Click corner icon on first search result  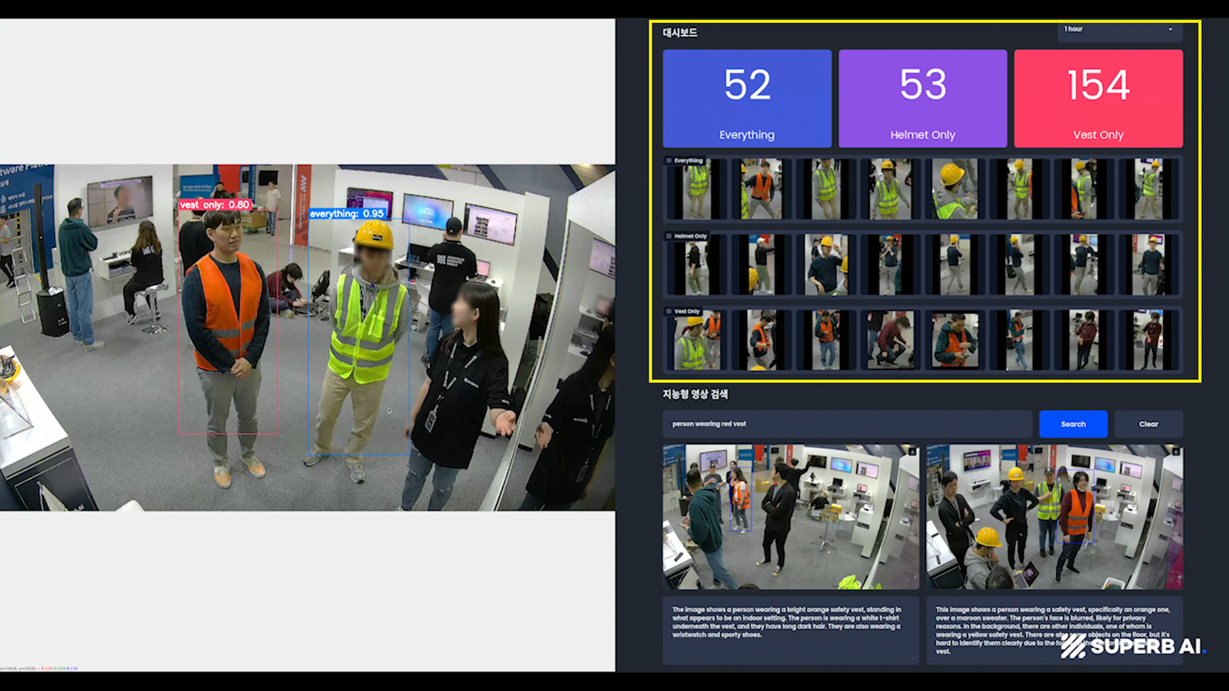tap(913, 452)
